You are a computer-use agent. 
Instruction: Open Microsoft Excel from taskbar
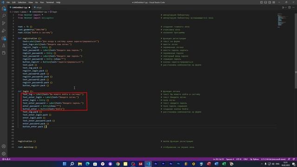pyautogui.click(x=224, y=164)
